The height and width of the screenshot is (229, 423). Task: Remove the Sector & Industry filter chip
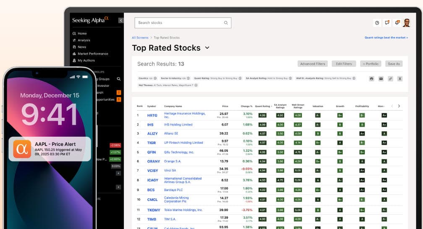188,78
